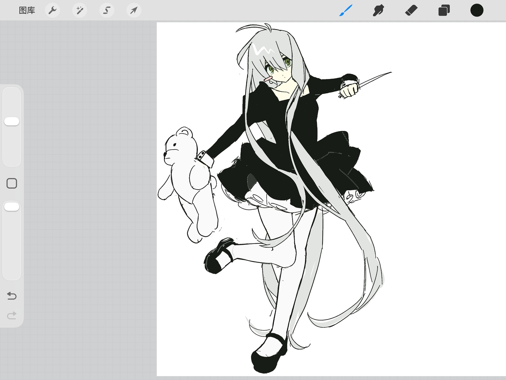506x380 pixels.
Task: Select the Smudge finger tool
Action: pos(378,11)
